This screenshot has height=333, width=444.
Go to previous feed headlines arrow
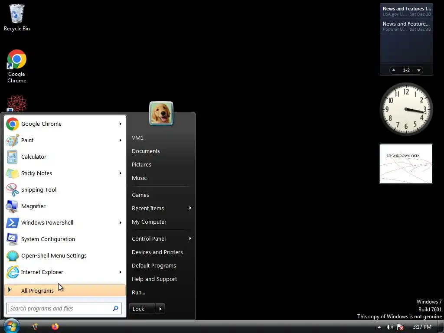(x=394, y=70)
